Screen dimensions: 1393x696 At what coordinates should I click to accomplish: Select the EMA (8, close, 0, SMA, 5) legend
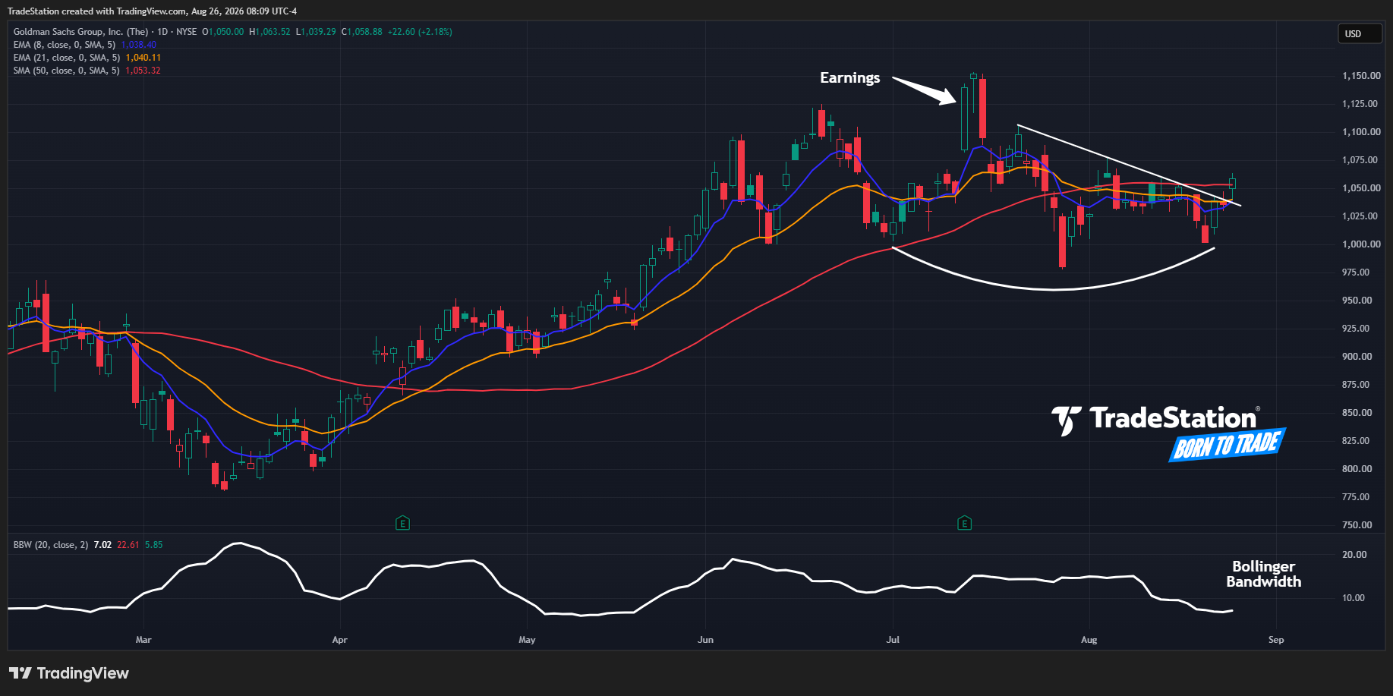click(65, 45)
